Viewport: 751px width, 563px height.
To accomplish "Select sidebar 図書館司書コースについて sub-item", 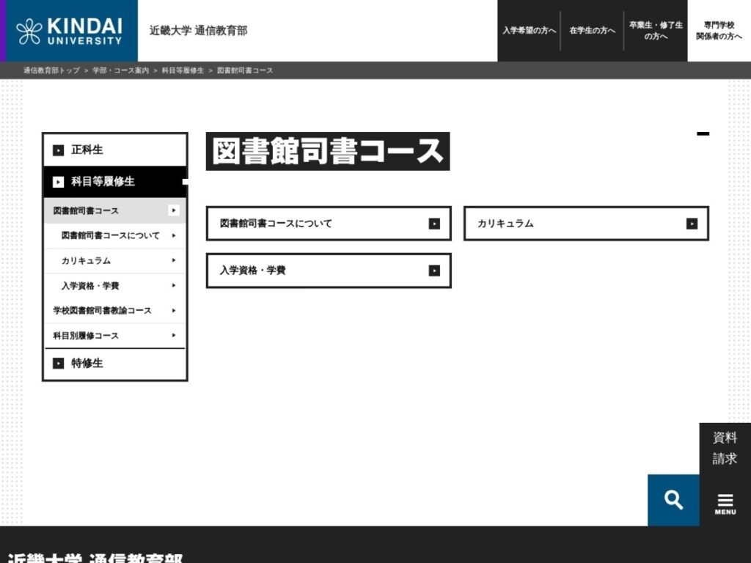I will tap(115, 235).
